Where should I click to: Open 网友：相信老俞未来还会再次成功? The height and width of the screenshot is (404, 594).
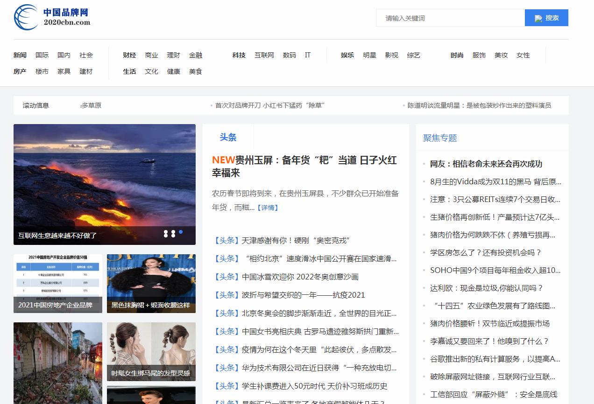point(486,164)
